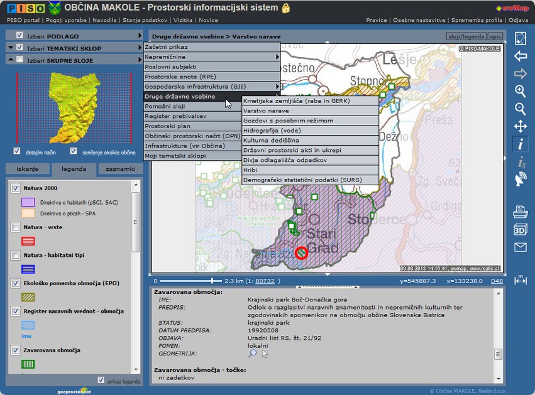Click the zoom out magnifier tool
The height and width of the screenshot is (395, 535).
[x=520, y=109]
